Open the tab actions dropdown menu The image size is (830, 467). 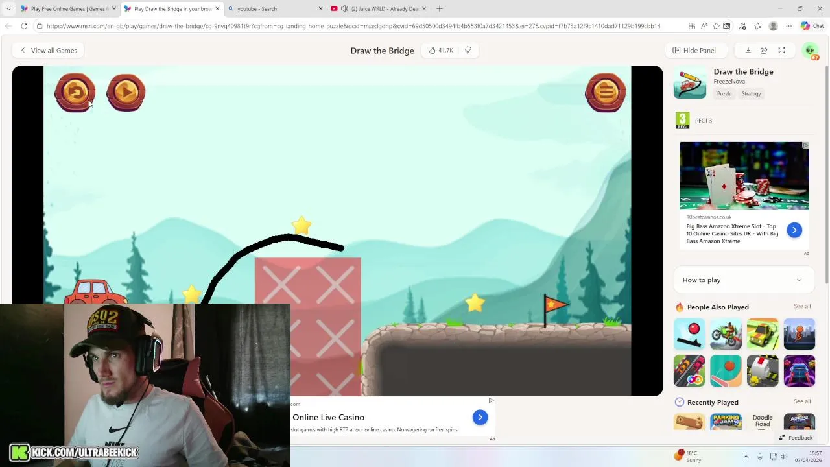pyautogui.click(x=8, y=9)
